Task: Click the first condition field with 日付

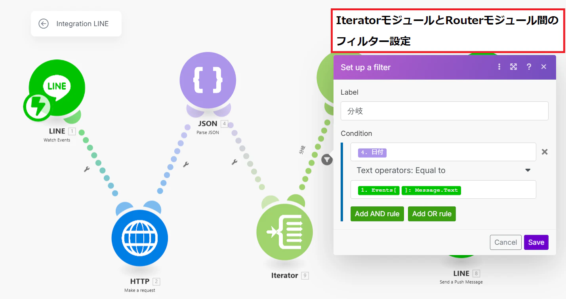Action: tap(443, 152)
